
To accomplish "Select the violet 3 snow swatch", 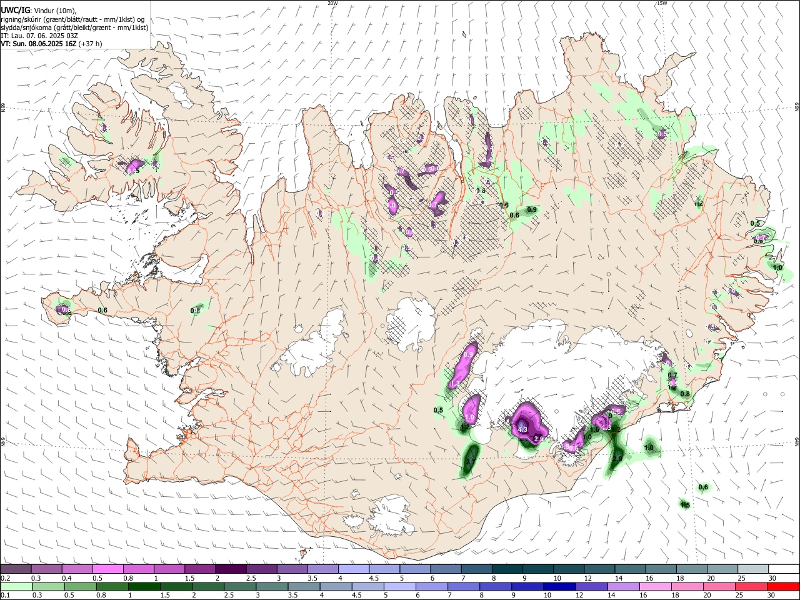I will coord(292,569).
